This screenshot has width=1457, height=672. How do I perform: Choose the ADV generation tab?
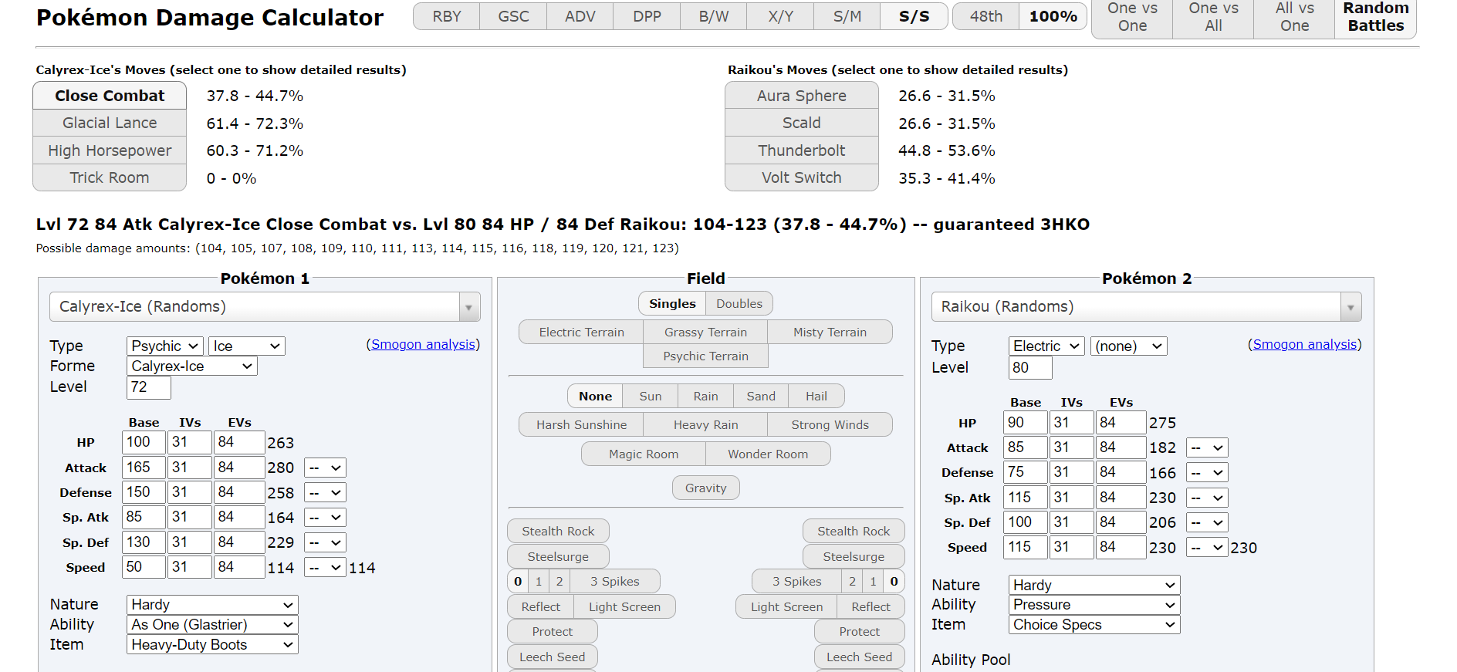[580, 16]
